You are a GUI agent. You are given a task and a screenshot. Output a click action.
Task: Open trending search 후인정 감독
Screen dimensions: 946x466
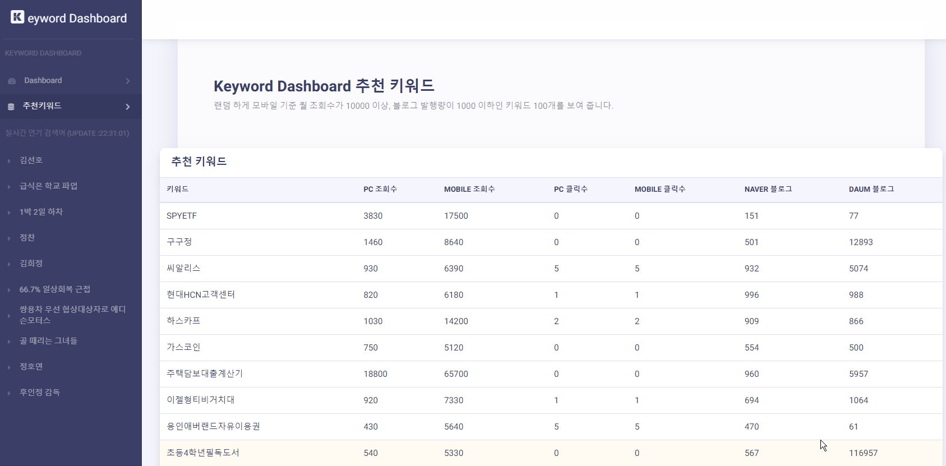40,393
